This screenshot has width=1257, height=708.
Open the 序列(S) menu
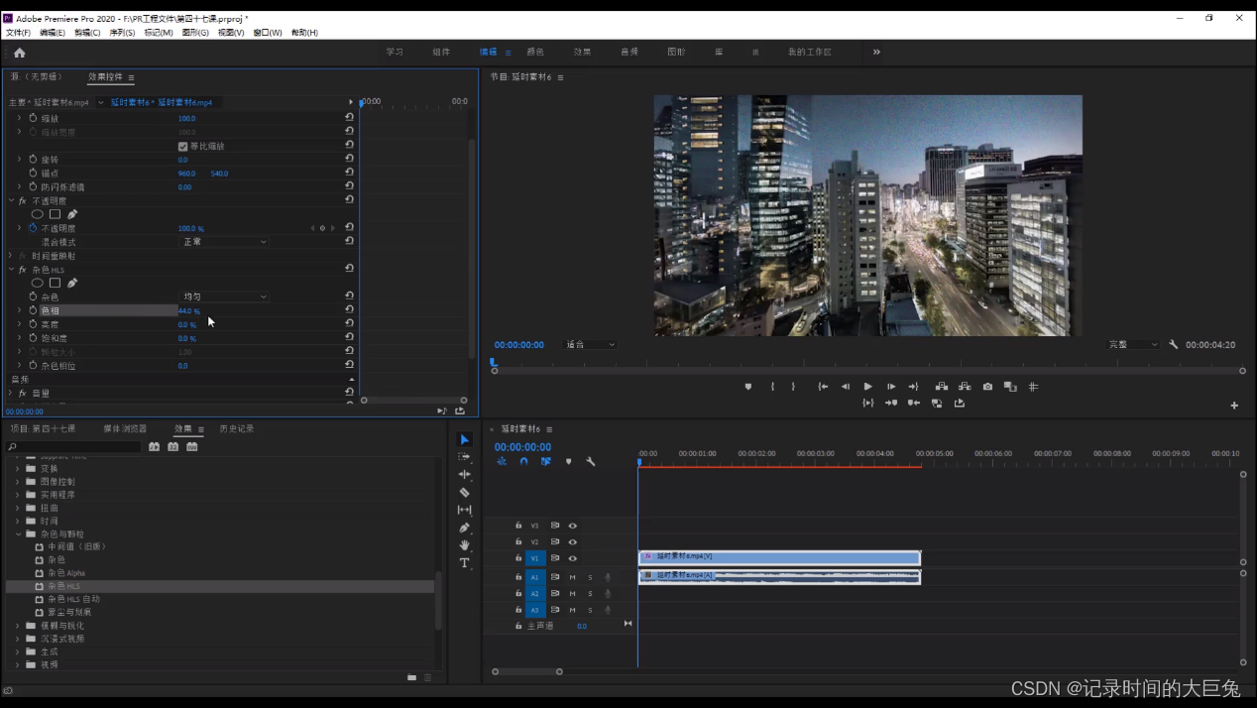pyautogui.click(x=122, y=33)
